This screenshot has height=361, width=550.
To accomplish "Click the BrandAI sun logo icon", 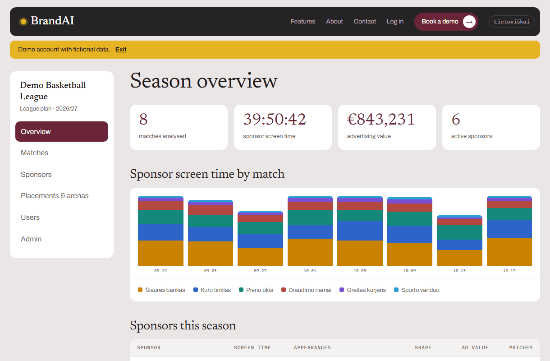I will (23, 21).
